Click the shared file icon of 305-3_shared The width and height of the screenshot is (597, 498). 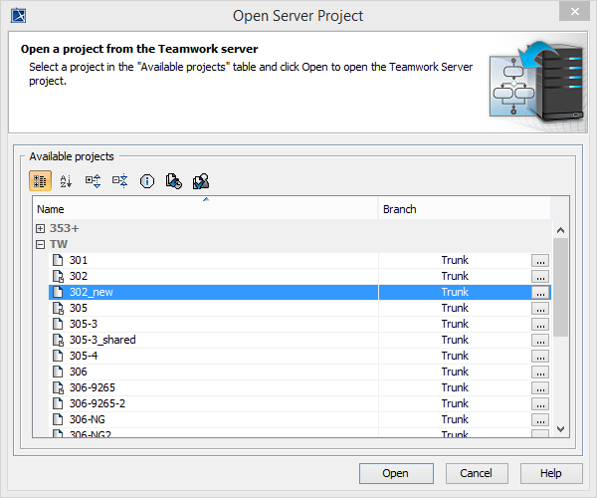coord(58,340)
